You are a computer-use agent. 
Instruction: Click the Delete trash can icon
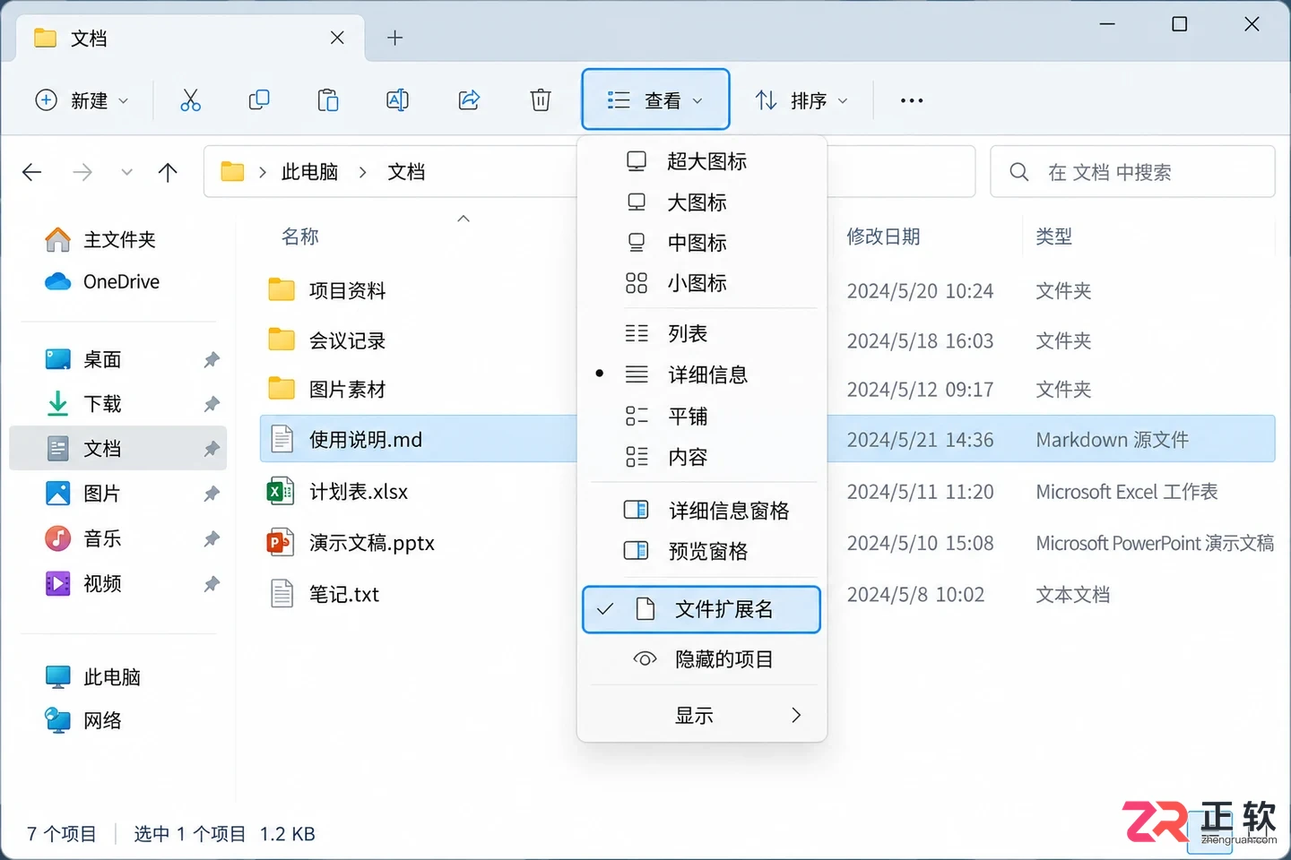[541, 100]
